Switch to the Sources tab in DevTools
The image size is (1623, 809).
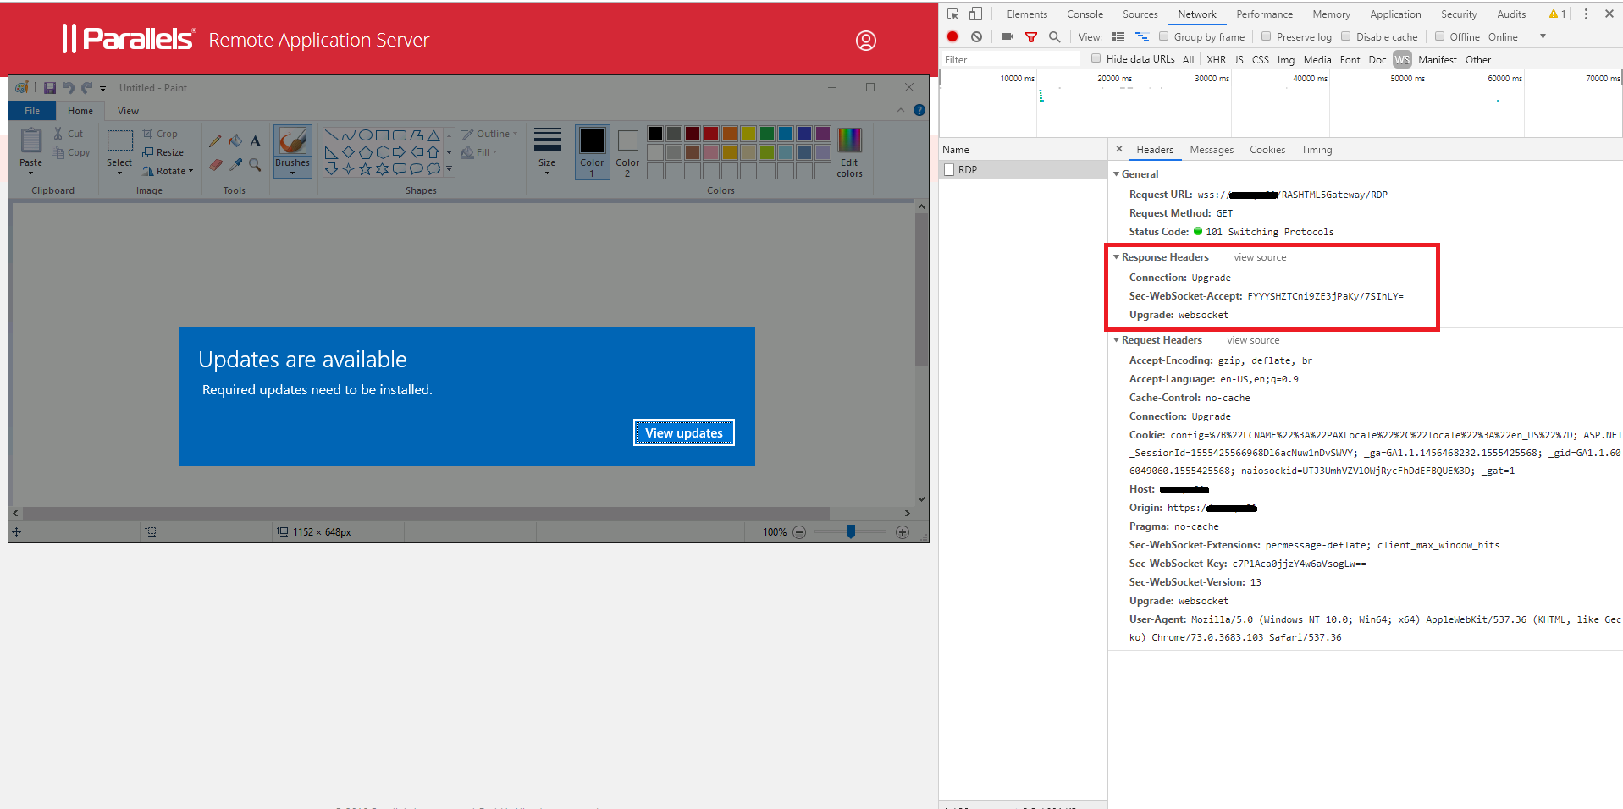click(1140, 14)
